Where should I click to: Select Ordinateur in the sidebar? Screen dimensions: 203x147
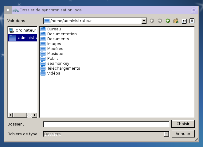click(x=22, y=30)
